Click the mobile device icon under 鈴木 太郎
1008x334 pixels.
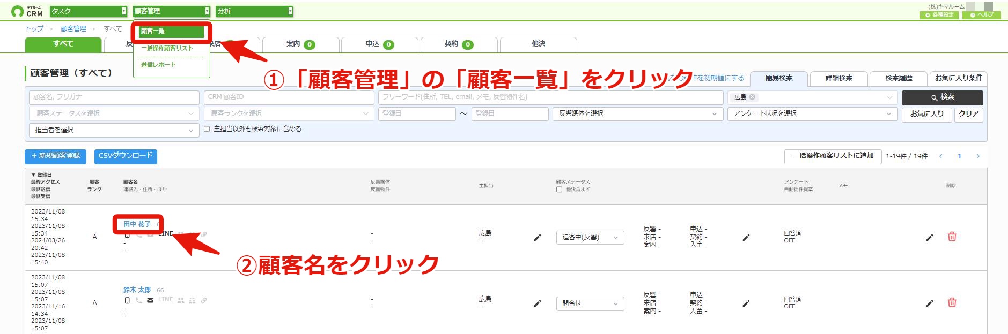[127, 300]
